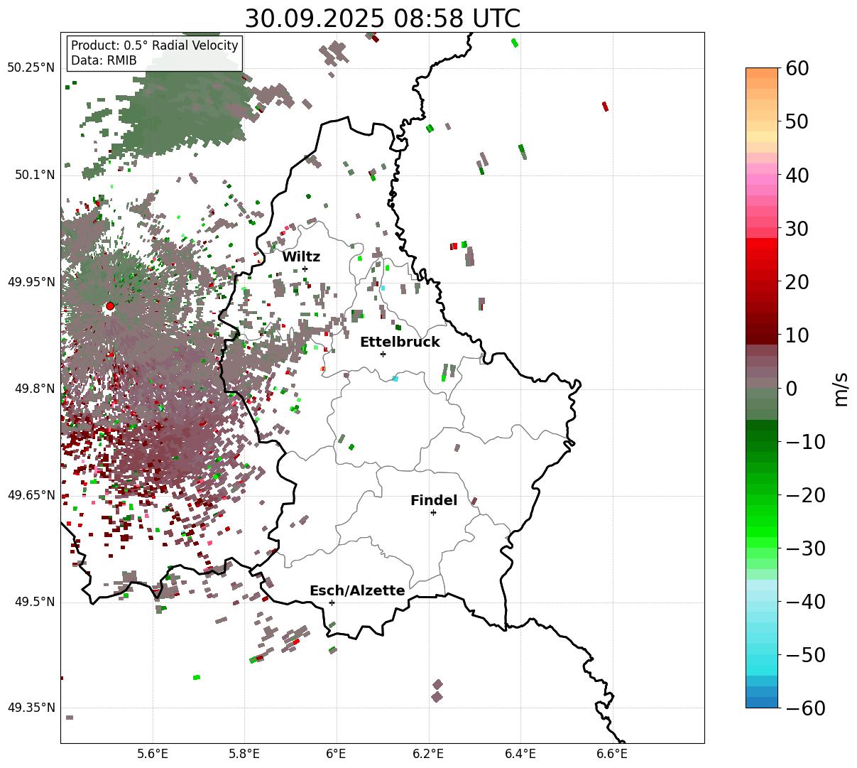
Task: Click the red radar site marker dot
Action: (x=110, y=306)
